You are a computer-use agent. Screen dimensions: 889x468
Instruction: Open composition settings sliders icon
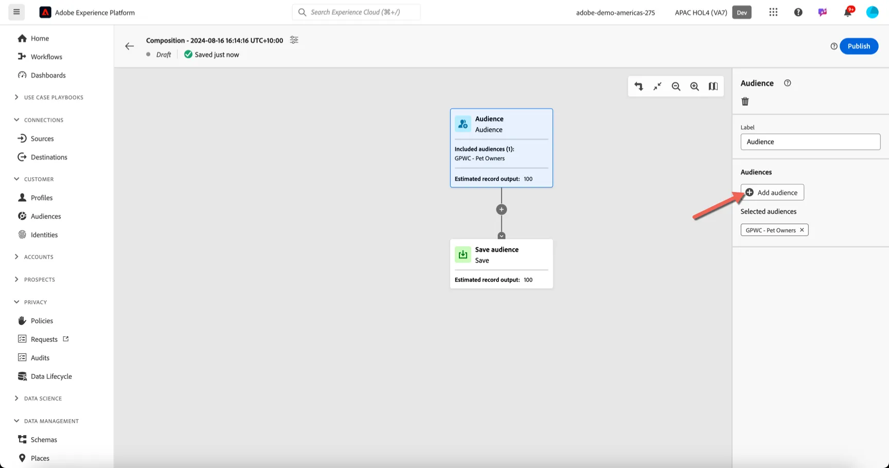pyautogui.click(x=294, y=40)
